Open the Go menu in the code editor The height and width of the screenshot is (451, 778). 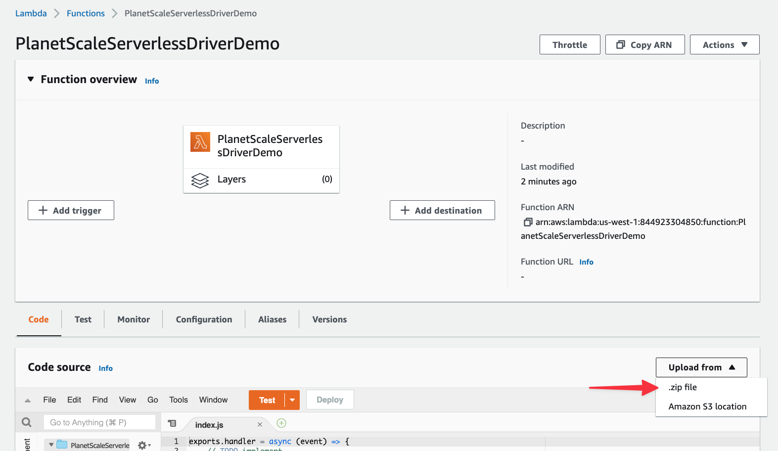pos(153,400)
